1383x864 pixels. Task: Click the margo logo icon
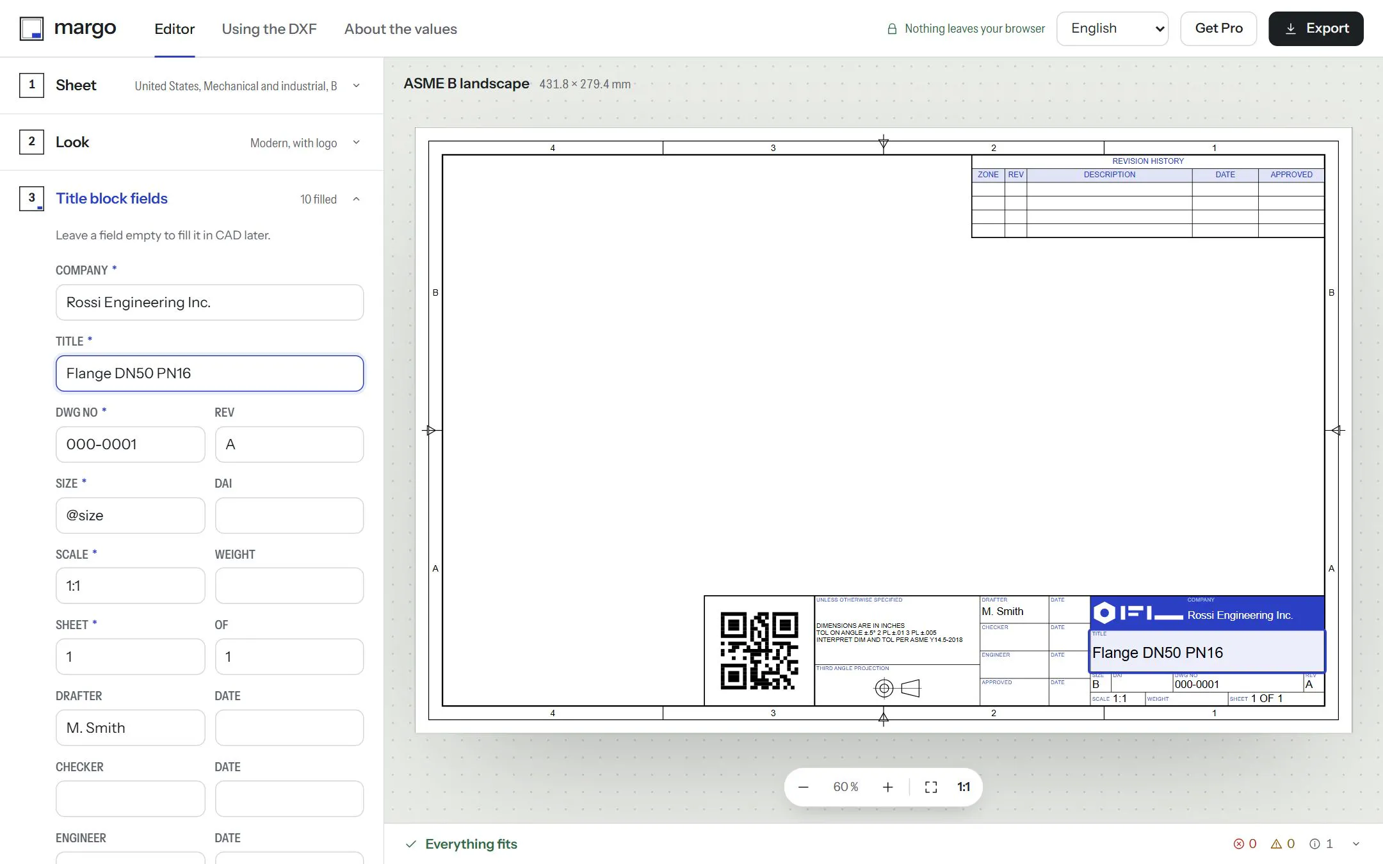coord(31,29)
